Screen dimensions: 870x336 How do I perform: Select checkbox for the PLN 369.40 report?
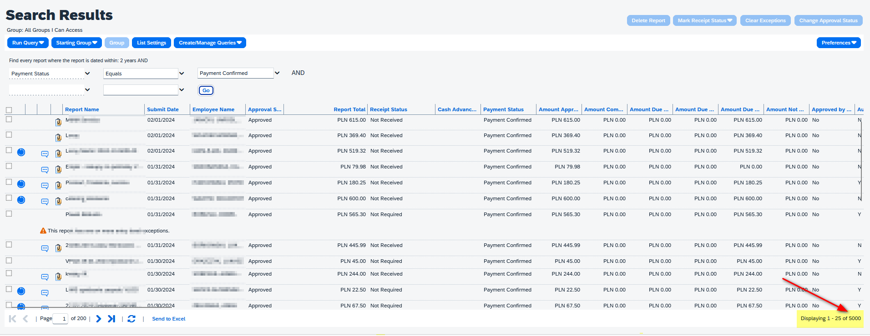pos(9,135)
